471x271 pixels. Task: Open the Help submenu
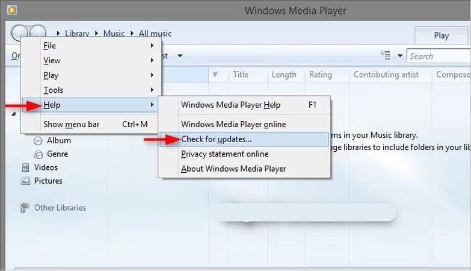91,105
